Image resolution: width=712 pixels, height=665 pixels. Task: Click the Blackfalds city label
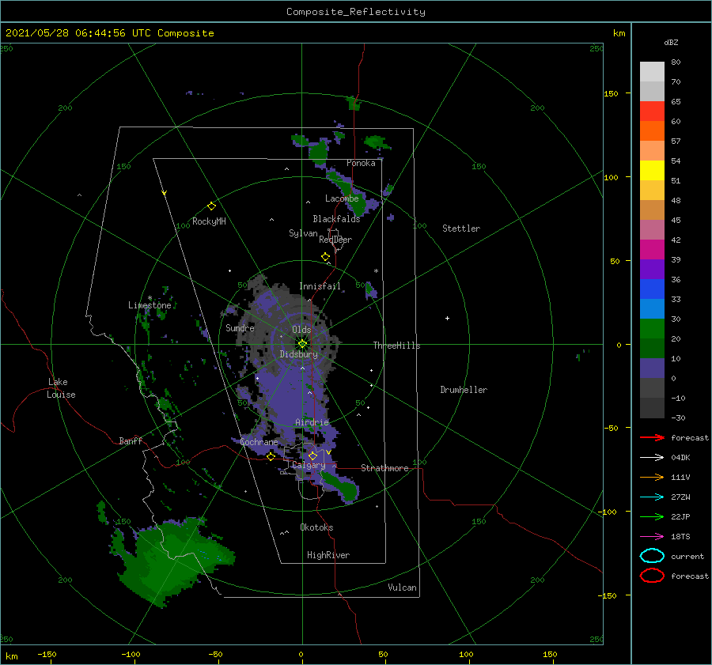tap(336, 219)
